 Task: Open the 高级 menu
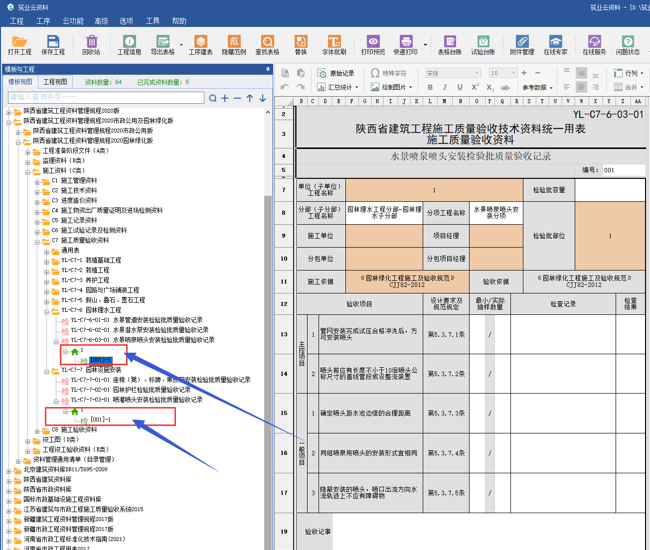[101, 21]
